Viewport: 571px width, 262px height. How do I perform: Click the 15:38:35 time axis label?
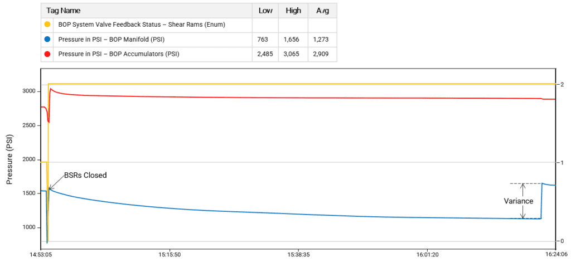click(x=298, y=254)
